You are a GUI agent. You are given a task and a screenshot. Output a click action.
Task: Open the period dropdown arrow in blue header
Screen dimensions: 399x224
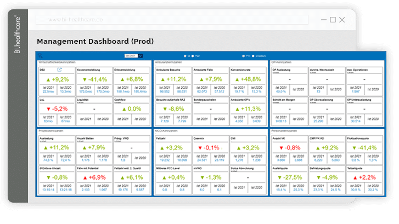(x=141, y=56)
